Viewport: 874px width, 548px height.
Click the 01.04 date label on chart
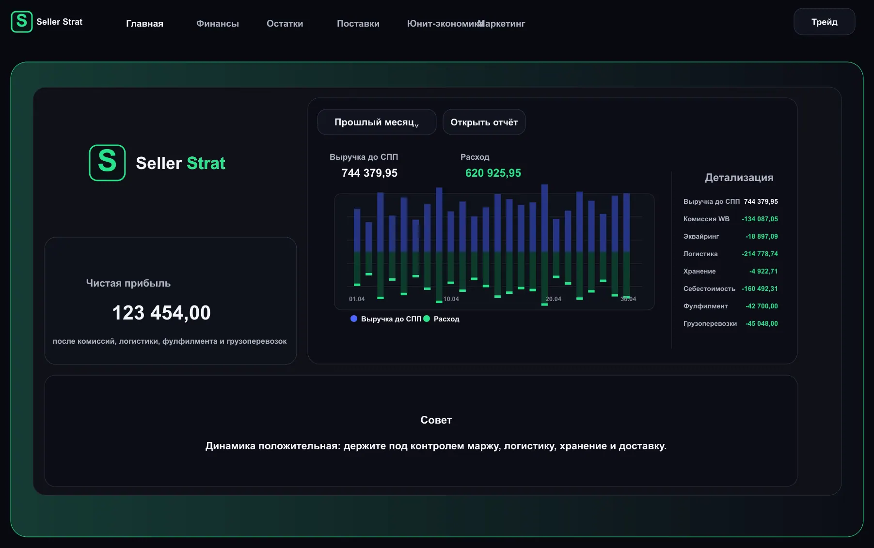357,299
